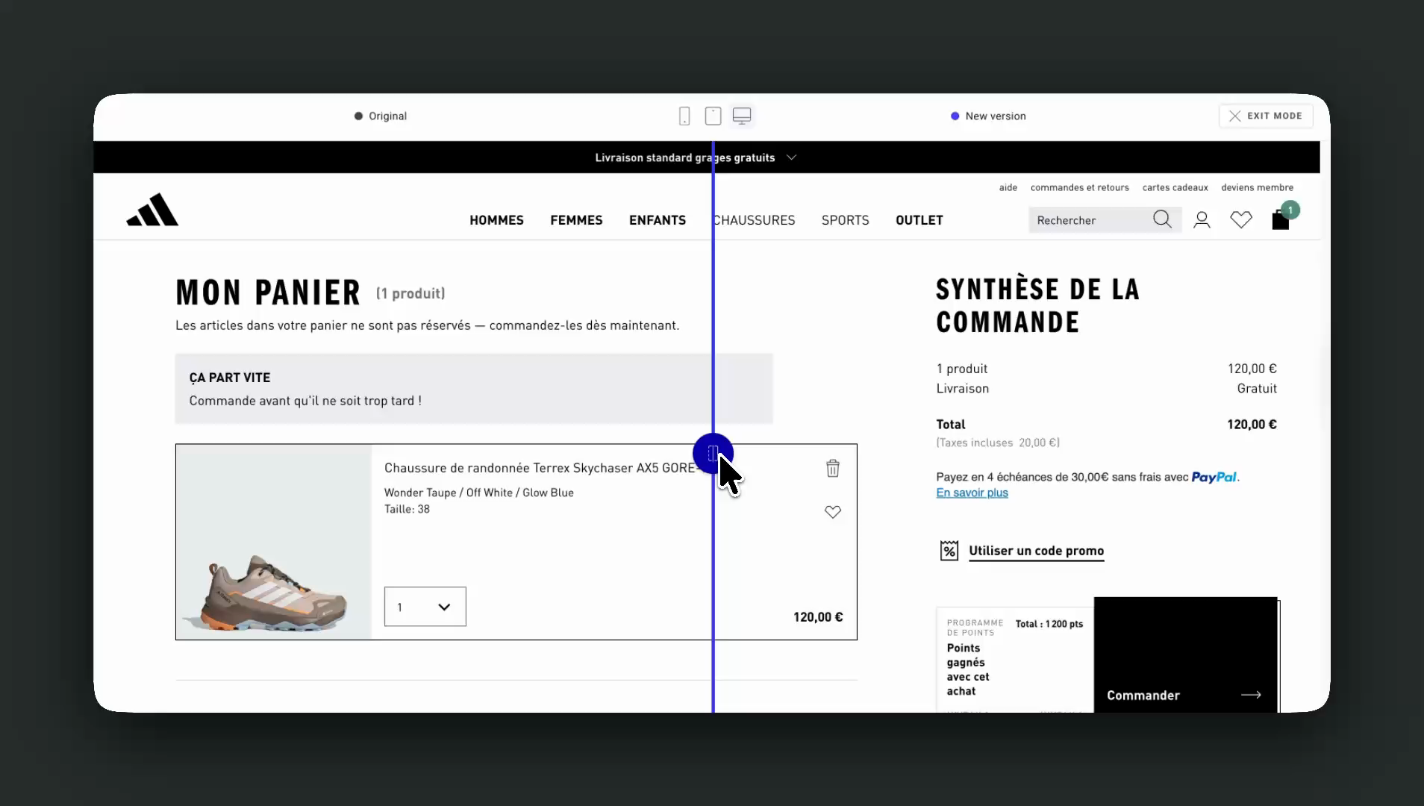Viewport: 1424px width, 806px height.
Task: Click the ÇA PART VITE notice
Action: coord(474,389)
